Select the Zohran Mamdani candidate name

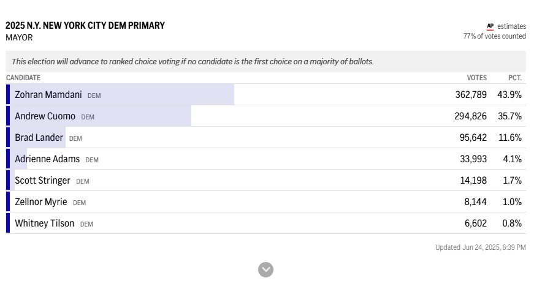(48, 95)
